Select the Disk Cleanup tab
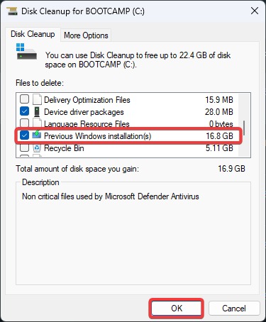This screenshot has width=266, height=322. (x=33, y=34)
